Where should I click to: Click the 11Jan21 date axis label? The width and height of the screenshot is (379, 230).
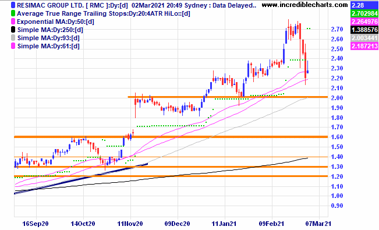point(224,224)
